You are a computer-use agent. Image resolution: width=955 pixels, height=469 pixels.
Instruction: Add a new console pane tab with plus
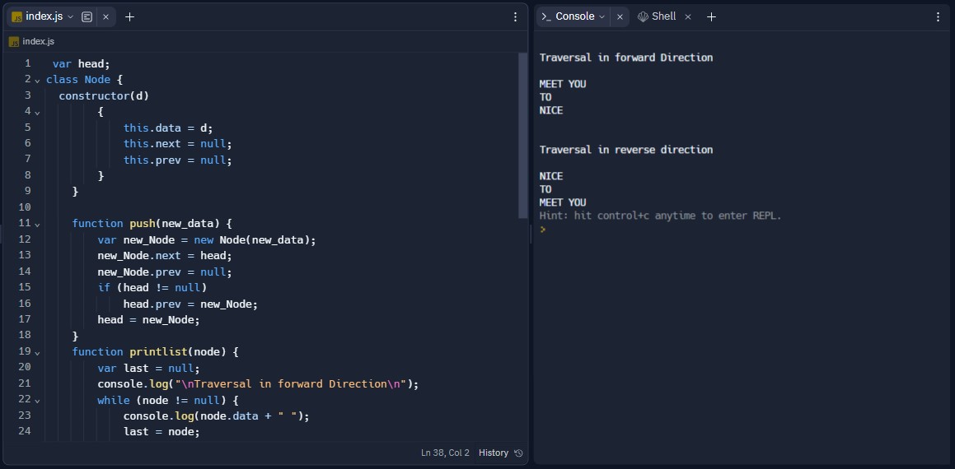(711, 16)
